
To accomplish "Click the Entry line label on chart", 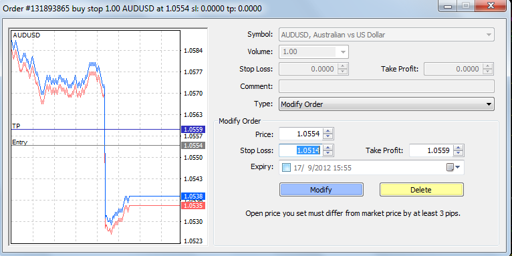I will [x=19, y=142].
